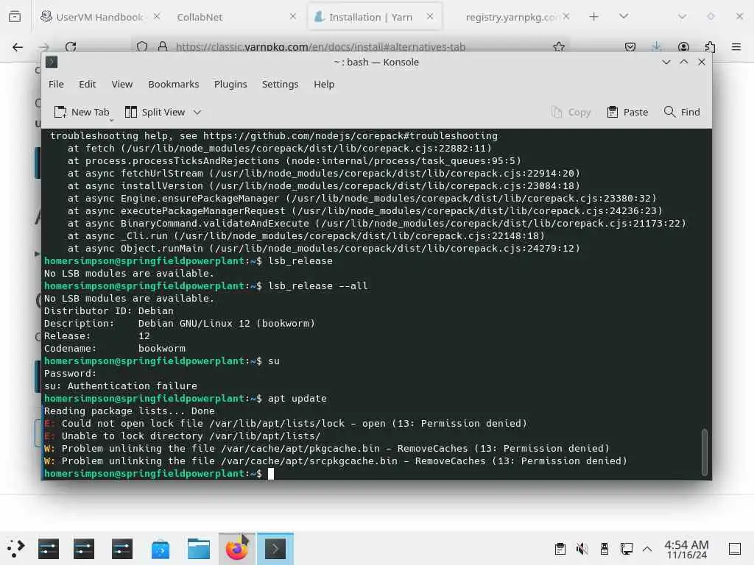754x565 pixels.
Task: Click the Firefox forward arrow
Action: point(43,47)
